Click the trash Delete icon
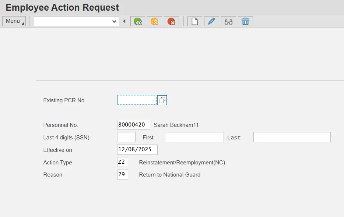The width and height of the screenshot is (344, 217). pos(245,21)
